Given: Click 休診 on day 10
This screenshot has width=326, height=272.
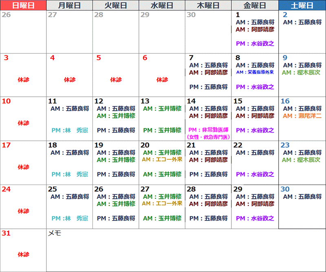Looking at the screenshot, I should coord(23,123).
